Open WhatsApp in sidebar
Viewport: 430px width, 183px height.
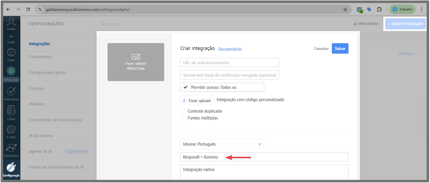pyautogui.click(x=11, y=74)
